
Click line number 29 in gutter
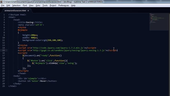(3, 86)
